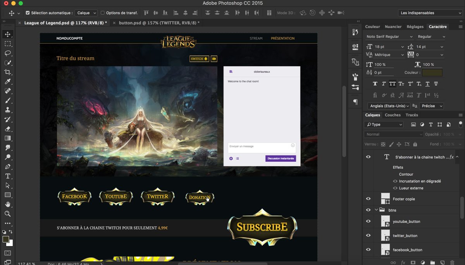The width and height of the screenshot is (465, 265).
Task: Click the TWITTER button on canvas
Action: [157, 197]
